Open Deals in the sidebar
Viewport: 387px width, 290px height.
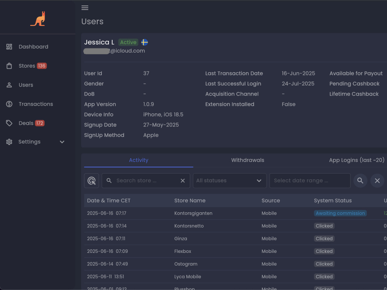26,123
